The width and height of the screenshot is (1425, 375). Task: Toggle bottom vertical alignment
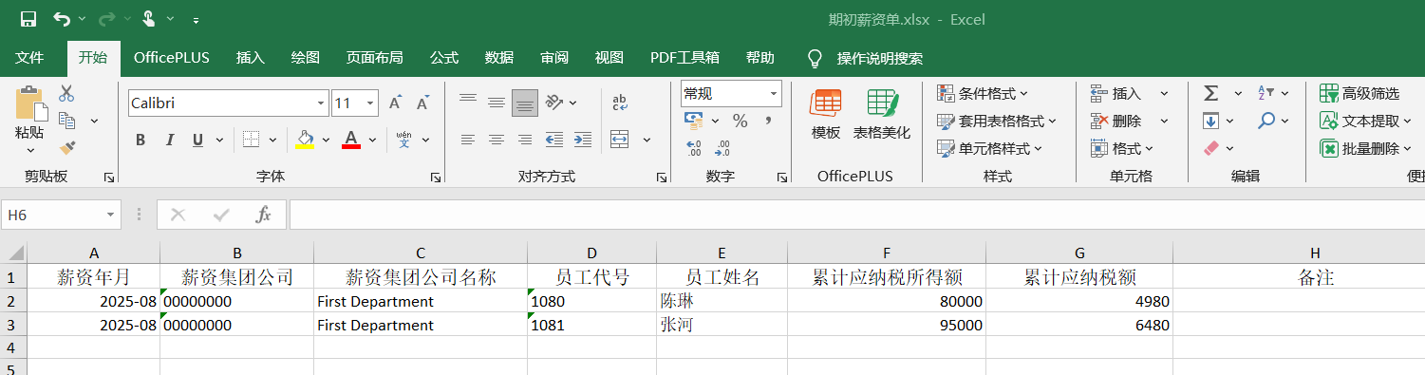coord(525,102)
